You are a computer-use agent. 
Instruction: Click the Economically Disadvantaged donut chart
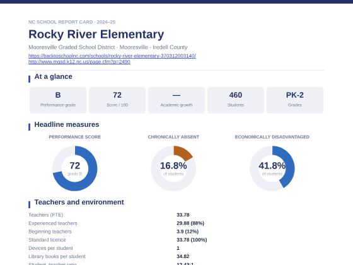point(272,168)
